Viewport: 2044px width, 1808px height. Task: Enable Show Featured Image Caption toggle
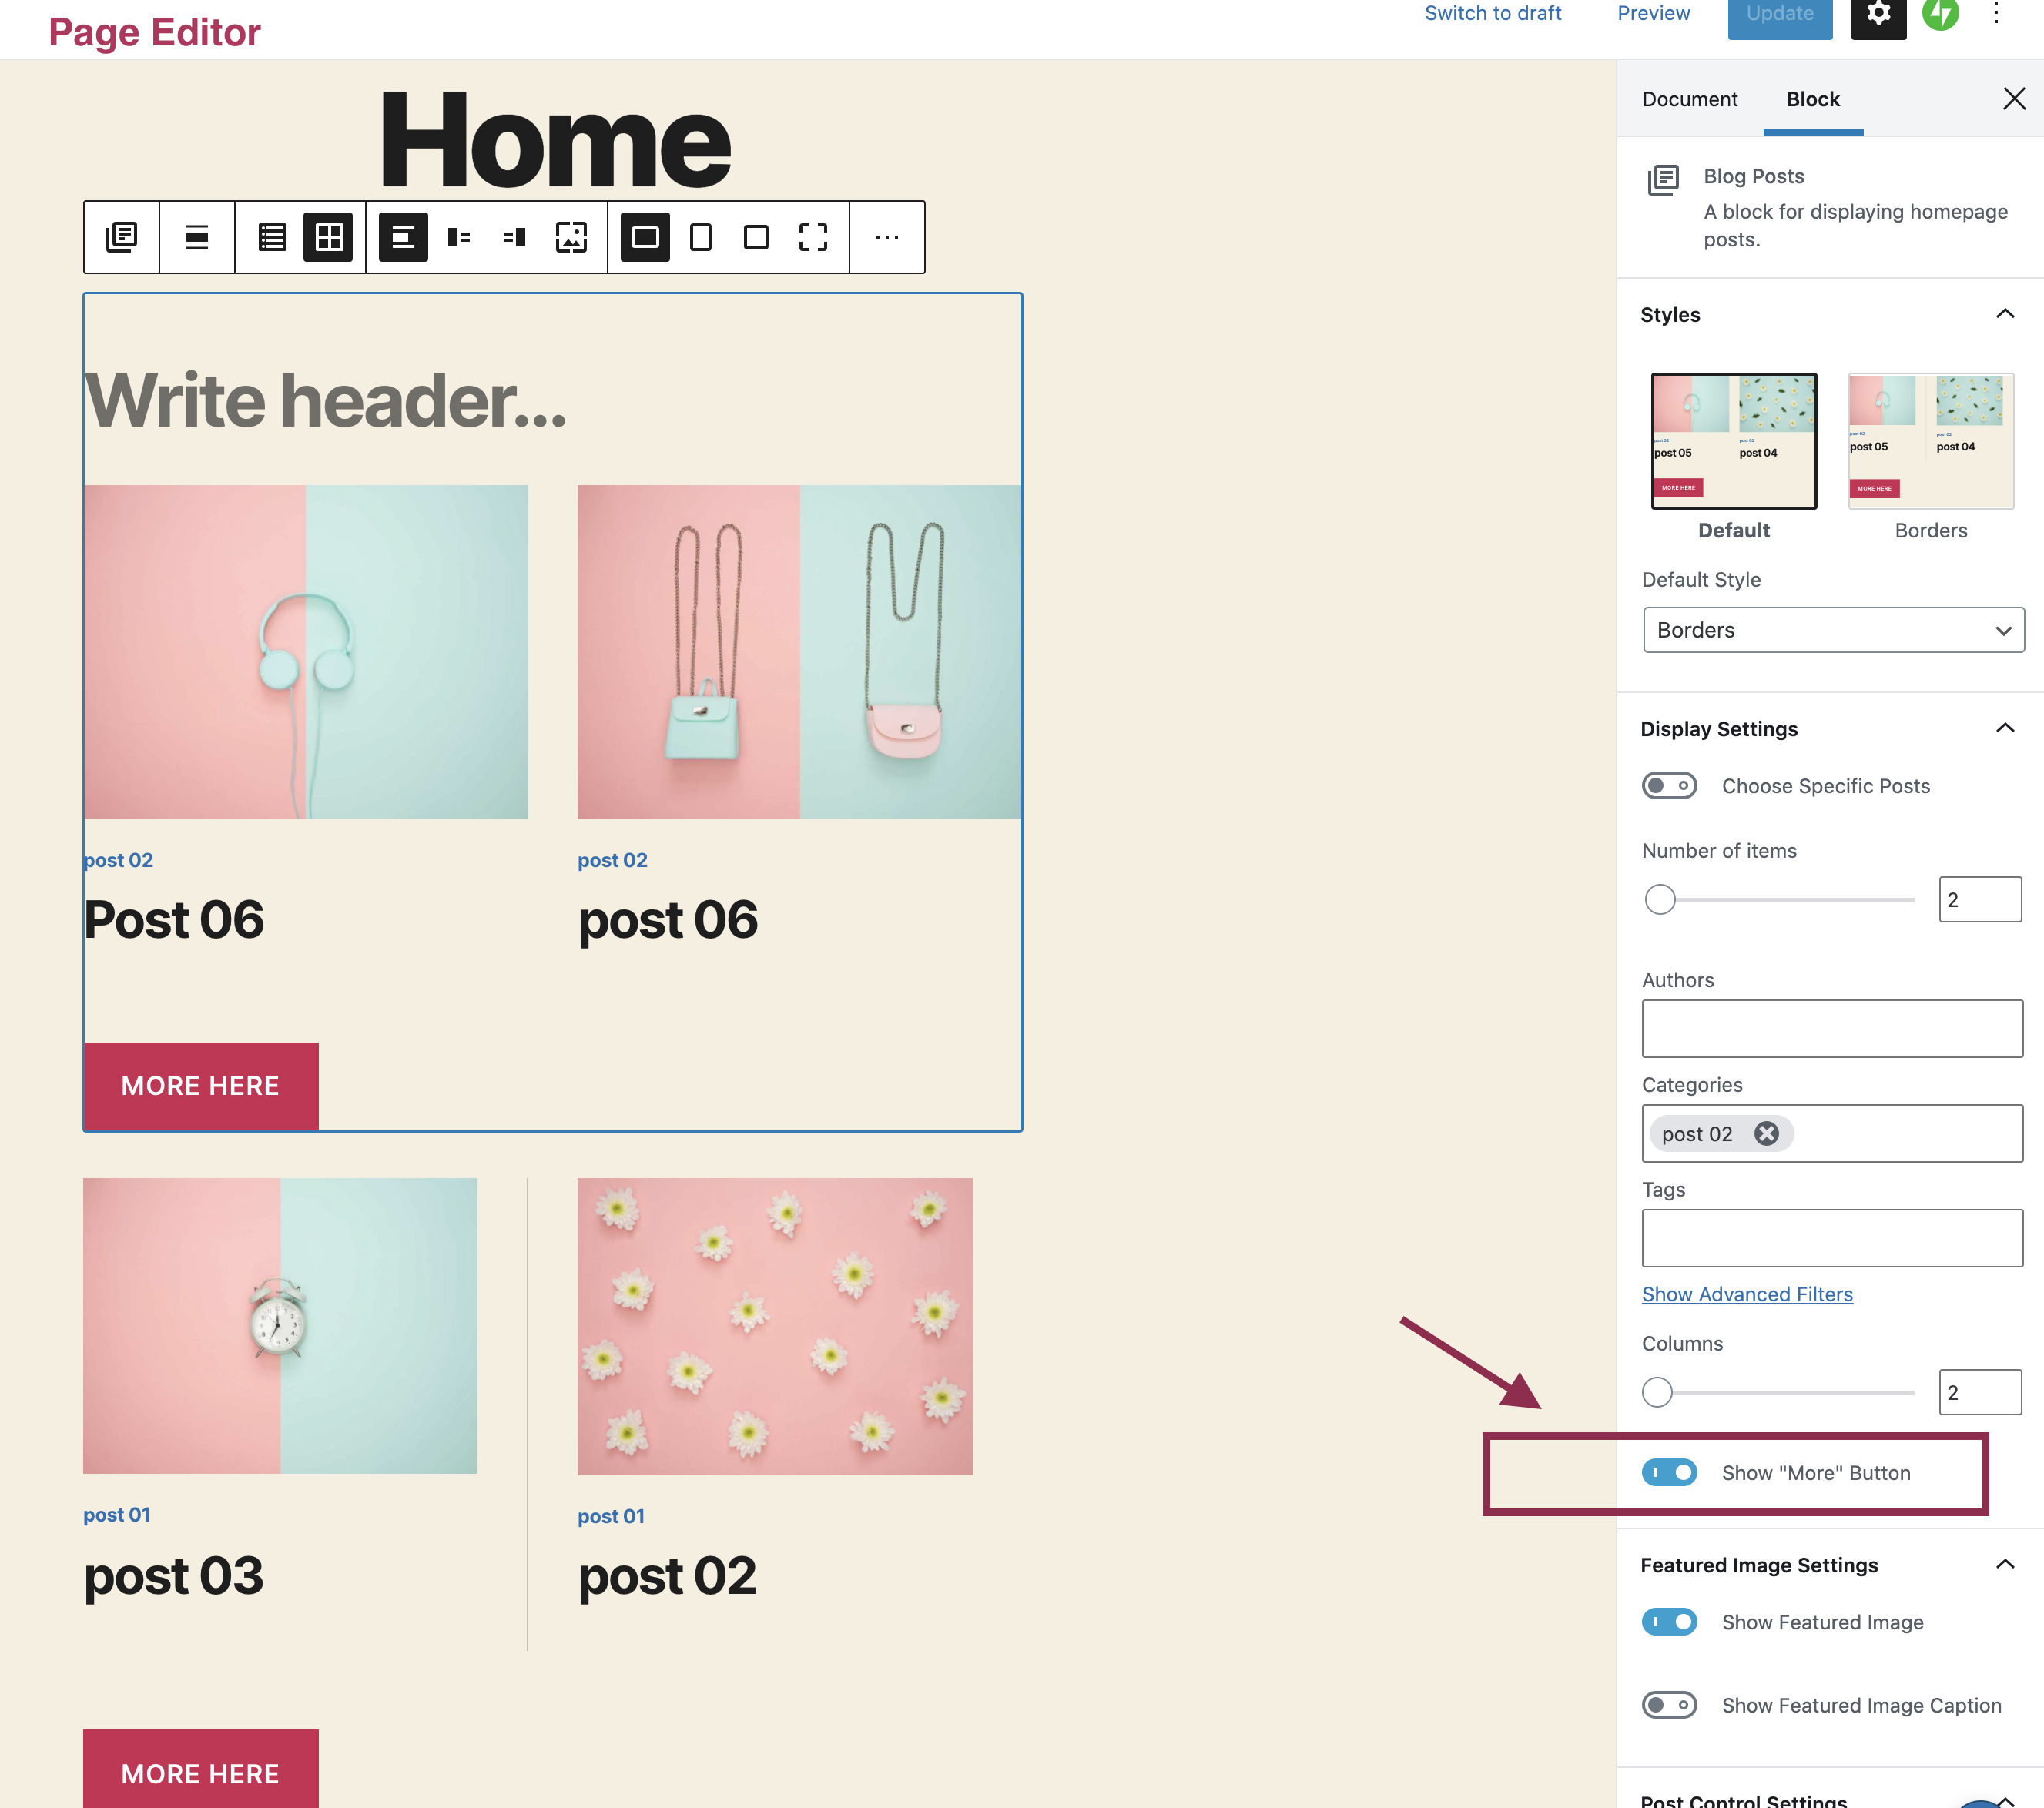pos(1669,1705)
